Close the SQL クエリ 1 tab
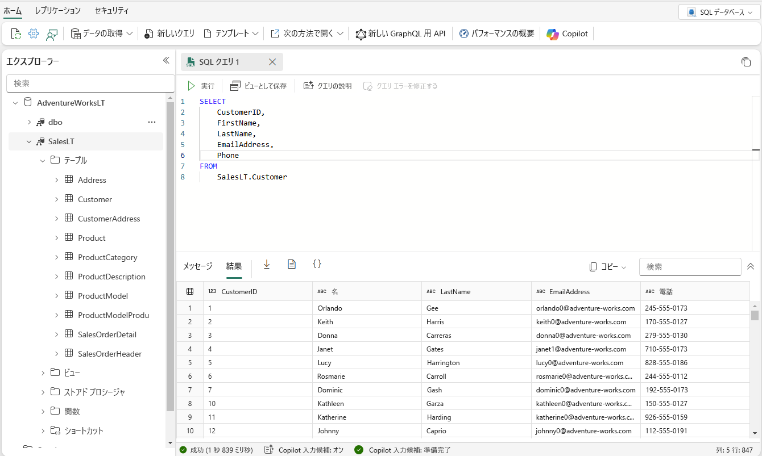Viewport: 762px width, 456px height. pos(272,62)
